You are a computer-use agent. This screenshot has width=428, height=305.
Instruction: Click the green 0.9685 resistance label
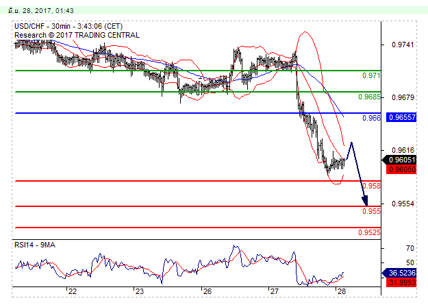369,97
